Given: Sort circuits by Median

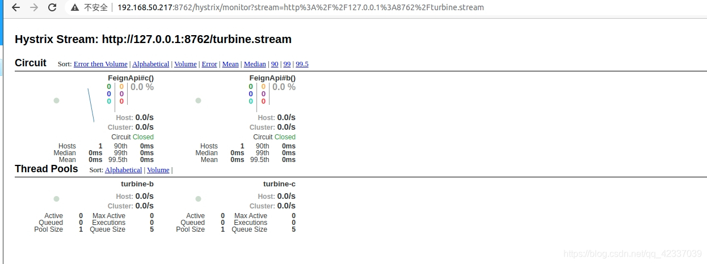Looking at the screenshot, I should (x=255, y=64).
